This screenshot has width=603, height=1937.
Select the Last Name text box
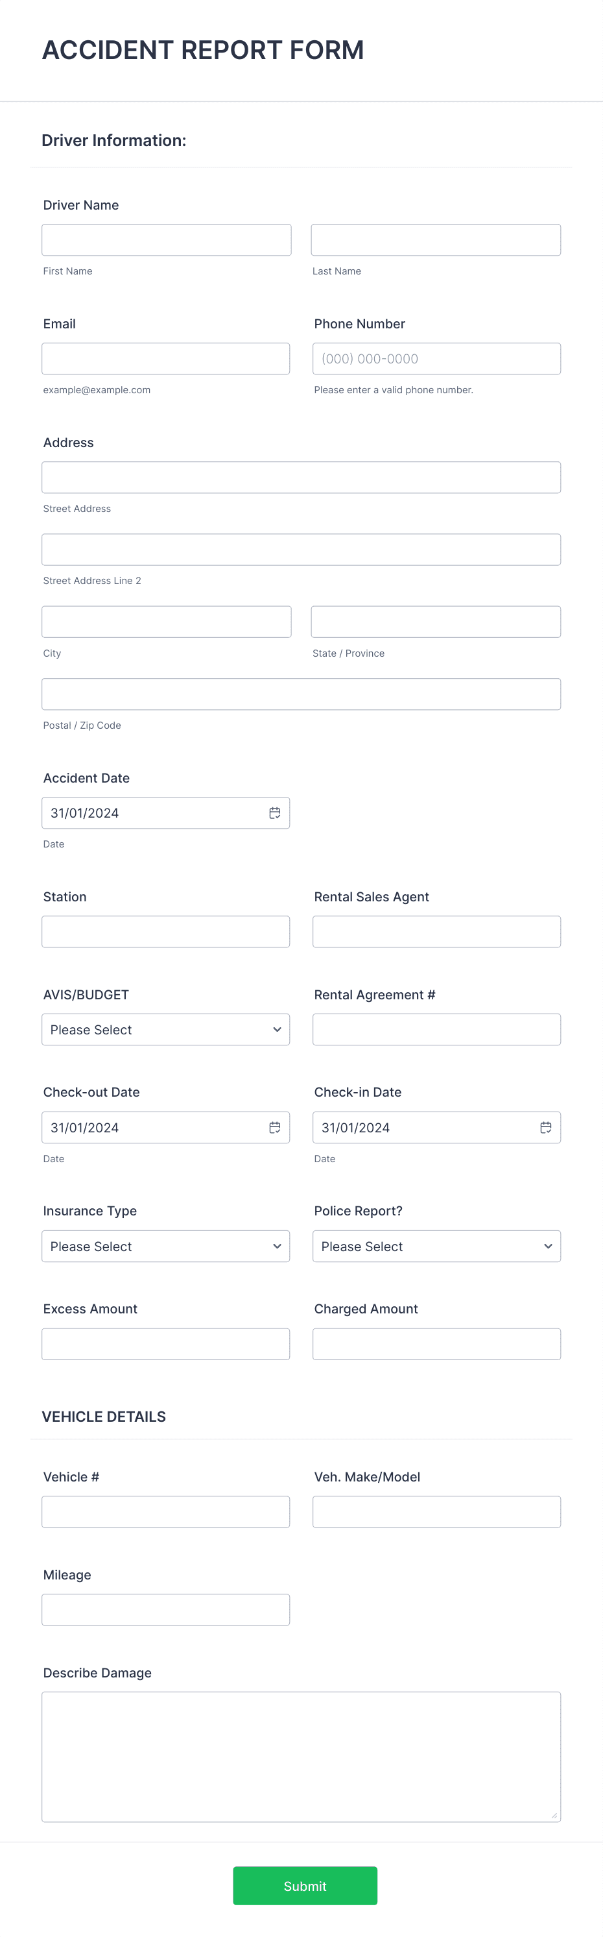point(436,240)
